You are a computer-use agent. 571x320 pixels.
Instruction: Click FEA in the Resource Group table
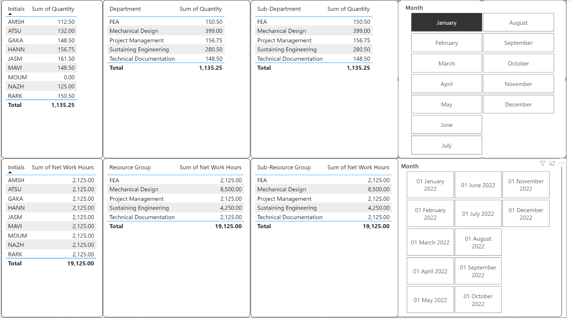click(x=114, y=180)
